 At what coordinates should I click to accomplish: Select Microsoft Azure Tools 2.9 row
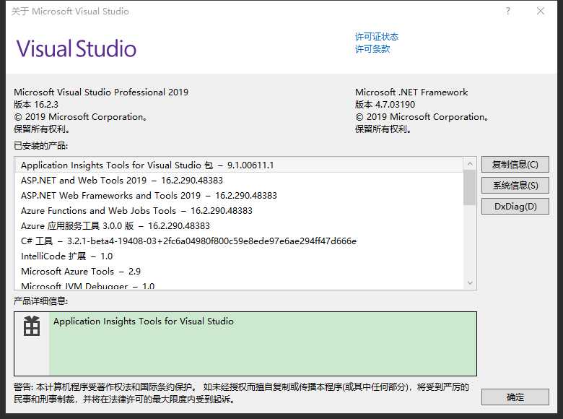point(239,271)
